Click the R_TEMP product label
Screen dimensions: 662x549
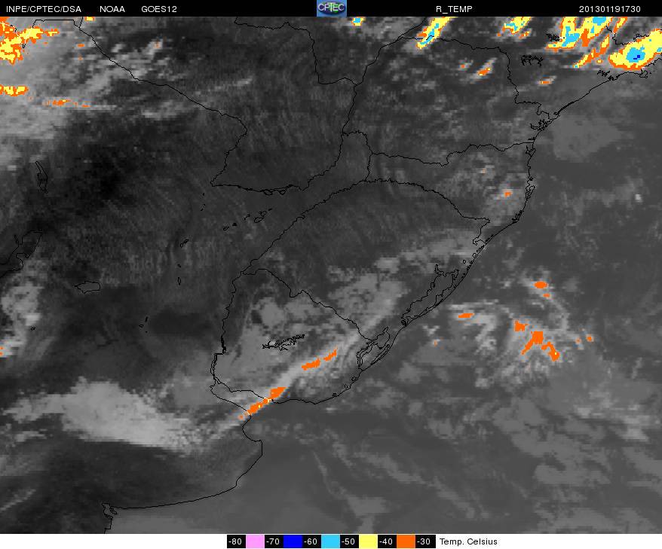(x=454, y=9)
